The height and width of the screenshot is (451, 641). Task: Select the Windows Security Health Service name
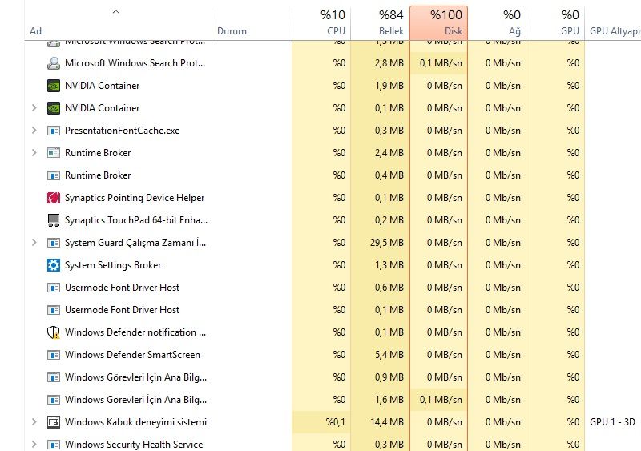(134, 445)
